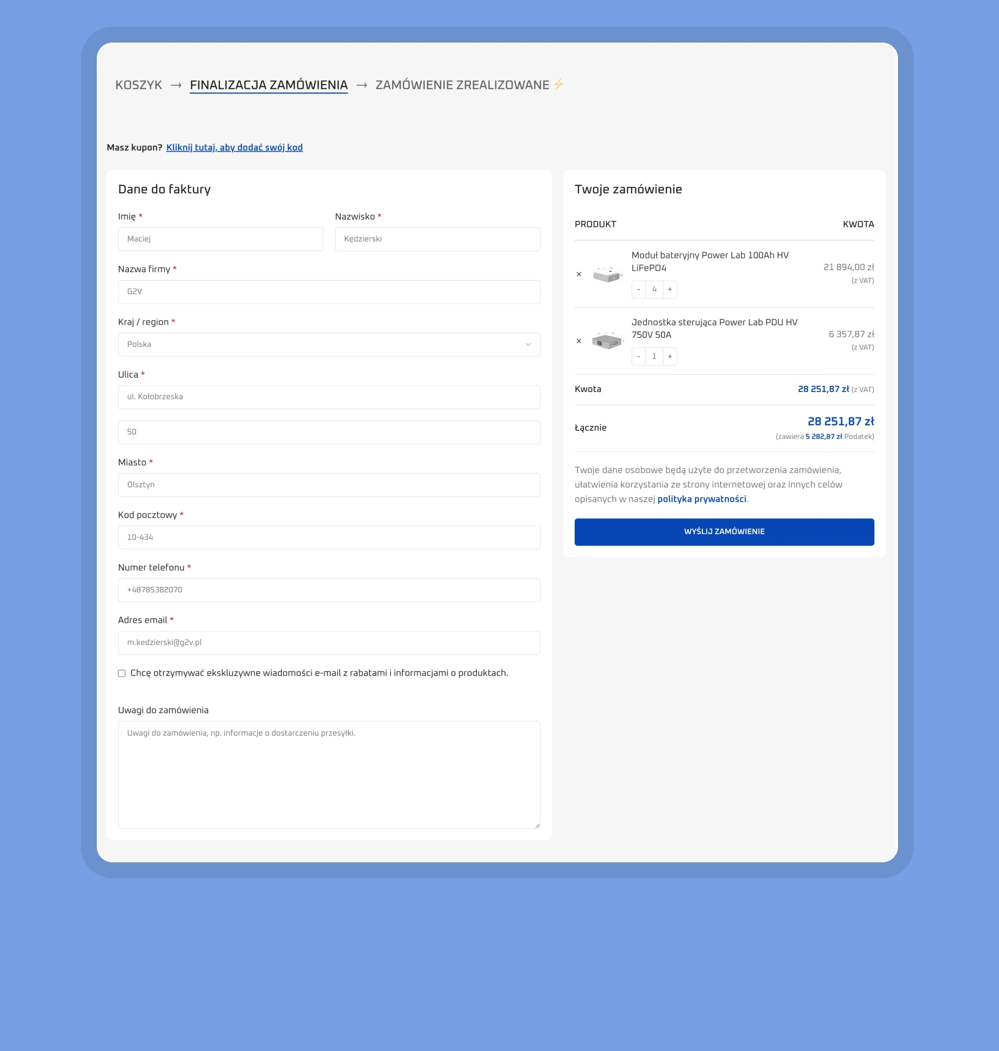Enable exclusive e-mail discounts checkbox
The height and width of the screenshot is (1051, 999).
pyautogui.click(x=122, y=673)
